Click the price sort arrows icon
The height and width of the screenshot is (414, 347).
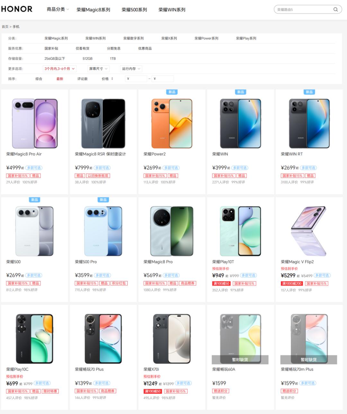[112, 79]
